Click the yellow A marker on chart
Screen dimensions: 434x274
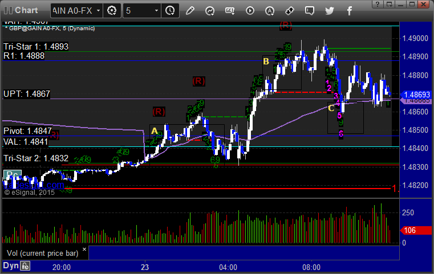tap(155, 131)
